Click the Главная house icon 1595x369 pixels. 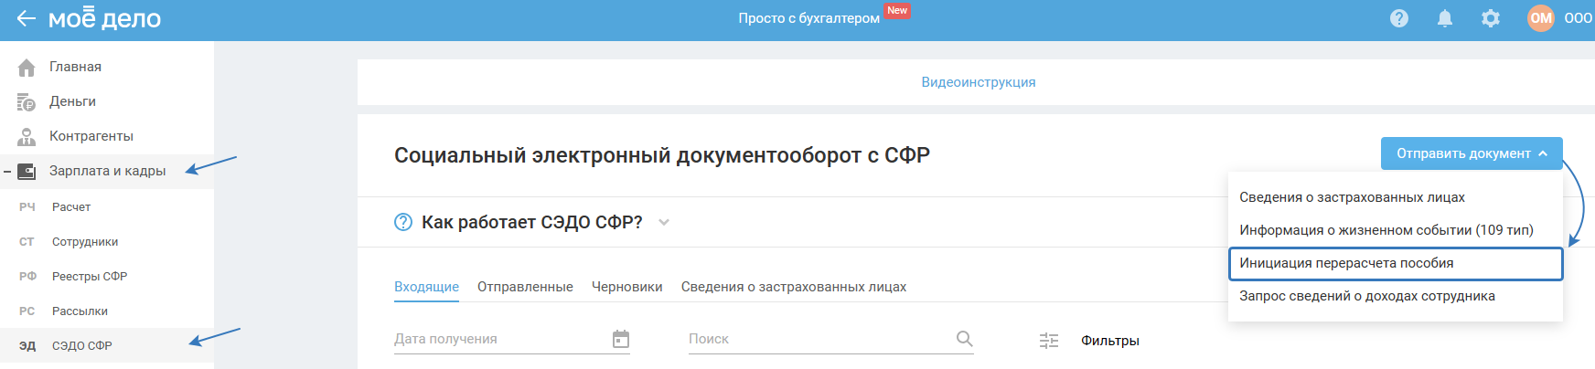(27, 68)
